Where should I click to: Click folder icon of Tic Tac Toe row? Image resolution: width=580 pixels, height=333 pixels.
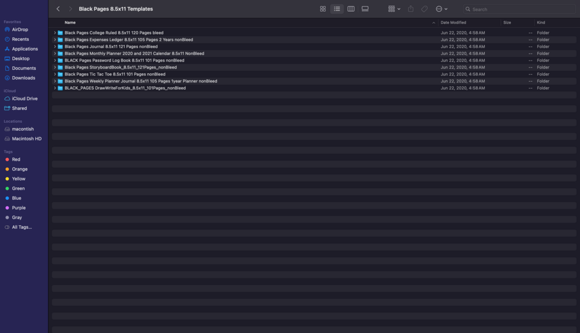tap(60, 74)
